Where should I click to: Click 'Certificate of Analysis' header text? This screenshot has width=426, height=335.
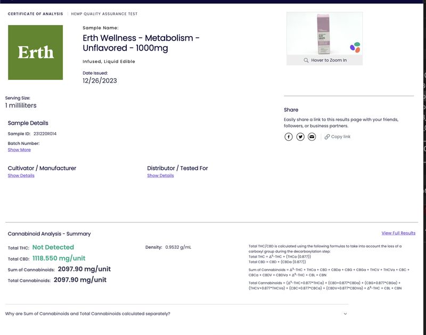35,14
